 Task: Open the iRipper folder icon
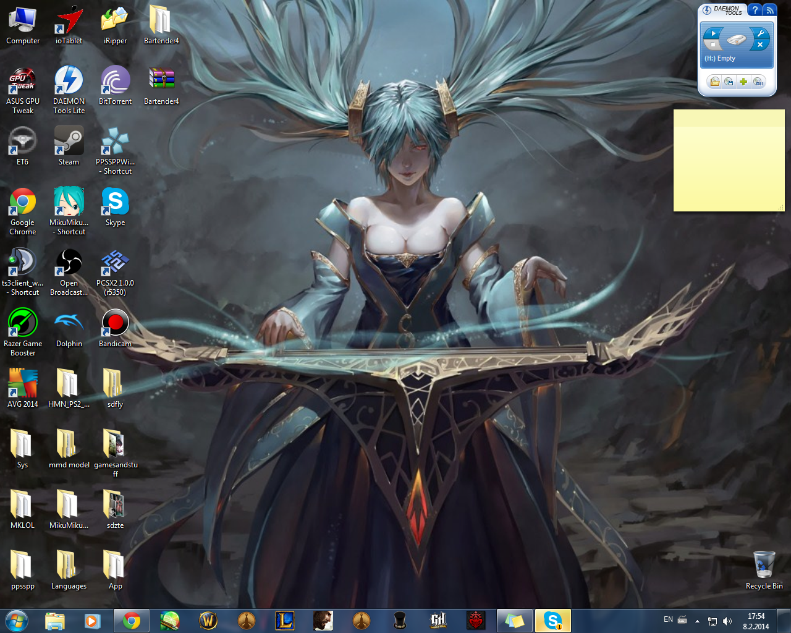click(115, 25)
